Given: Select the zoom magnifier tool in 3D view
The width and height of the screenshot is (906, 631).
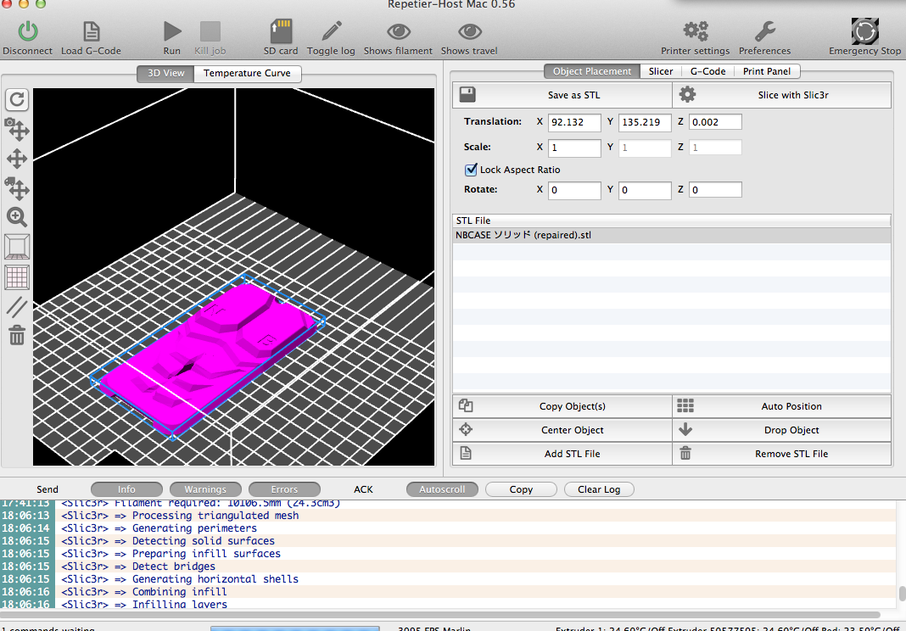Looking at the screenshot, I should [x=17, y=217].
